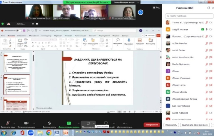
Task: Open the Файл tab
Action: [3, 36]
